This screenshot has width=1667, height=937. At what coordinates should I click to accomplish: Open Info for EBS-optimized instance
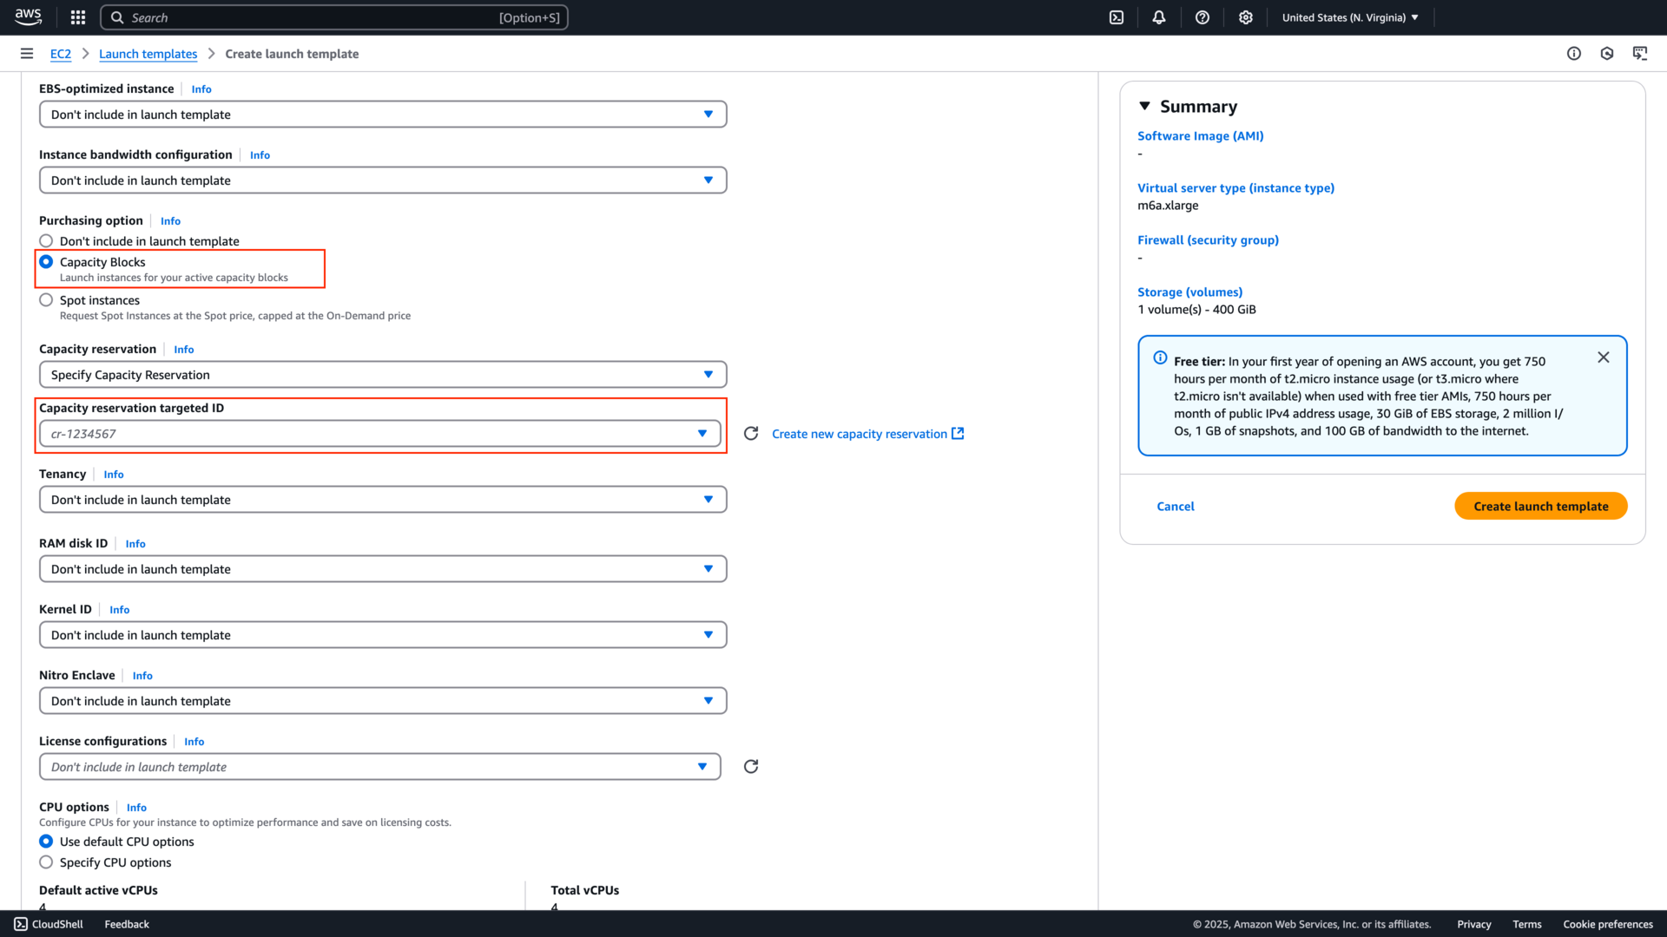point(201,89)
